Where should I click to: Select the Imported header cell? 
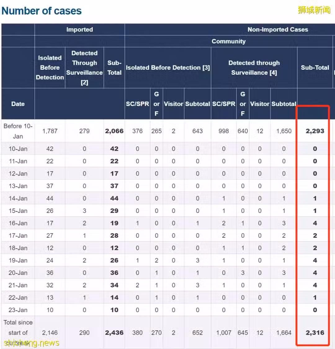(x=79, y=29)
